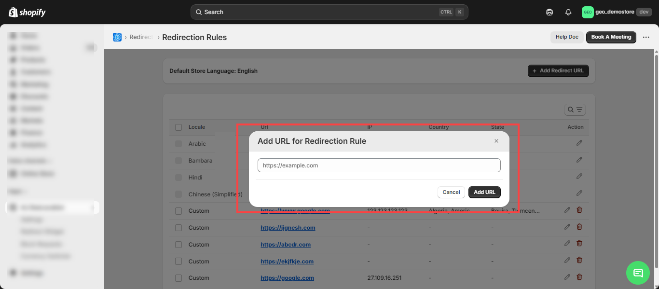Click the edit pencil for the Hindi row

point(579,177)
